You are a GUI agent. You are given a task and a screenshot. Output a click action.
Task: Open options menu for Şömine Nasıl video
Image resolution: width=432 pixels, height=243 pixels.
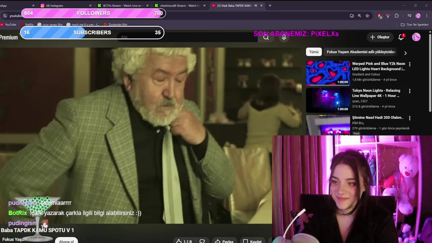[x=410, y=118]
